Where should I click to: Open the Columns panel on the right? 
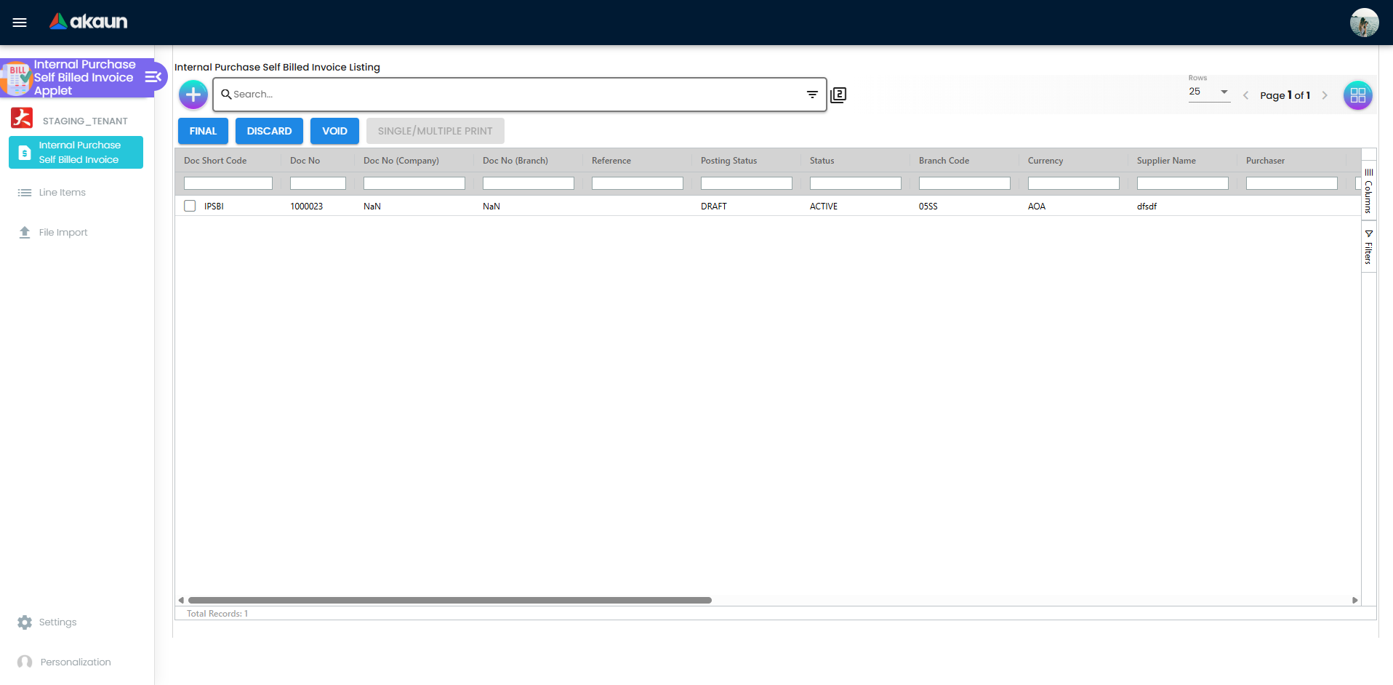pyautogui.click(x=1369, y=191)
